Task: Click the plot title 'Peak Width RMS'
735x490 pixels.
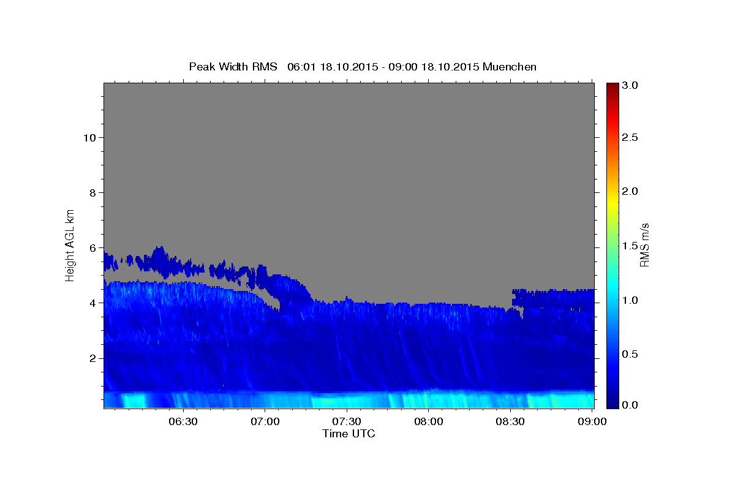Action: (233, 67)
